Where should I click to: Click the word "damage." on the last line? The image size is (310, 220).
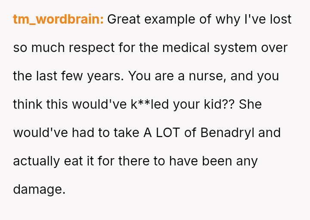(39, 189)
